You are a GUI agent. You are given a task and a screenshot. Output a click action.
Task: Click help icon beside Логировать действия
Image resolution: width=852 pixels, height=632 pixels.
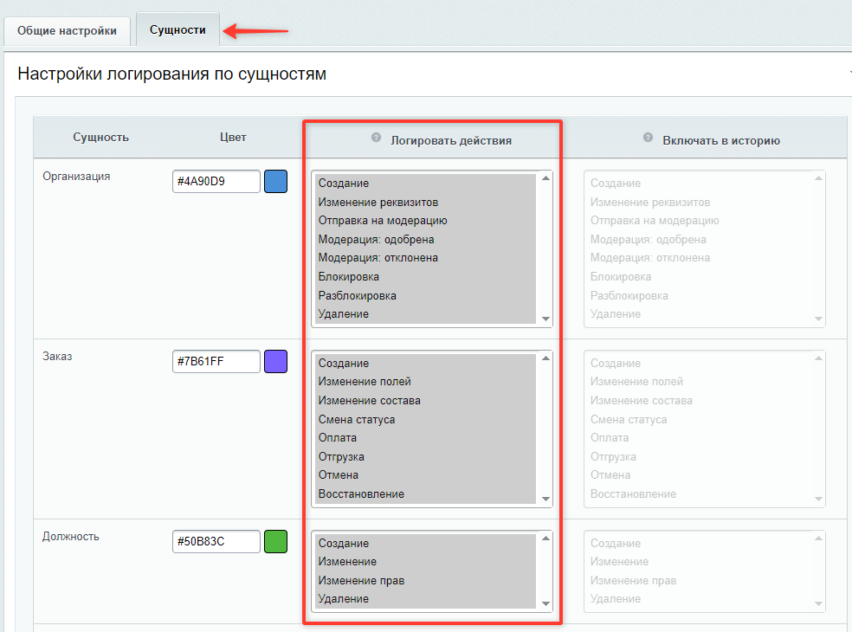[376, 138]
